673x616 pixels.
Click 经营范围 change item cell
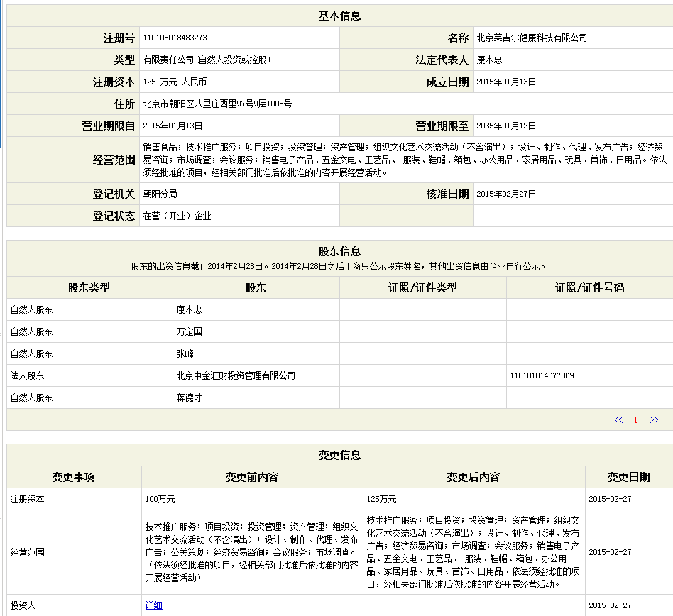pos(74,552)
